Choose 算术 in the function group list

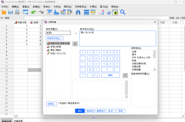click(x=134, y=54)
